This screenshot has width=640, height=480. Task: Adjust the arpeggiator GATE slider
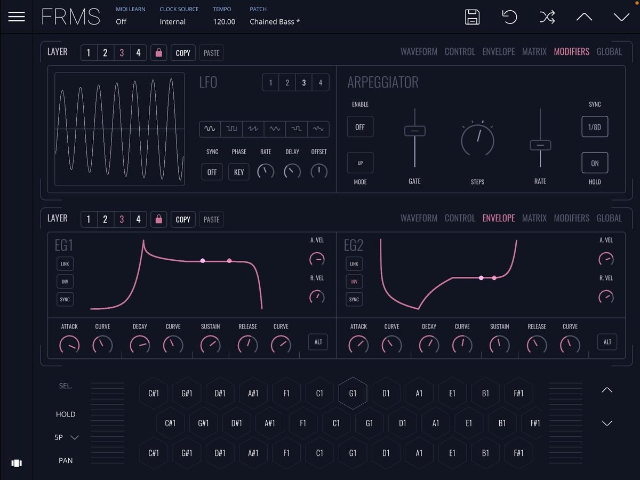[414, 131]
